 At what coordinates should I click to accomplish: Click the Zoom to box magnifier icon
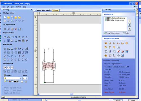pos(8,29)
